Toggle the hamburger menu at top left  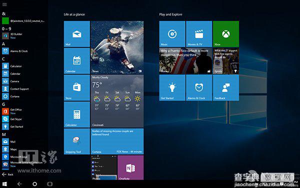click(x=4, y=4)
